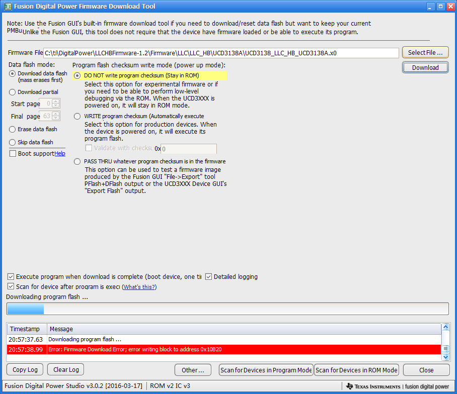This screenshot has width=457, height=394.
Task: Click the Start page number field
Action: (x=45, y=104)
